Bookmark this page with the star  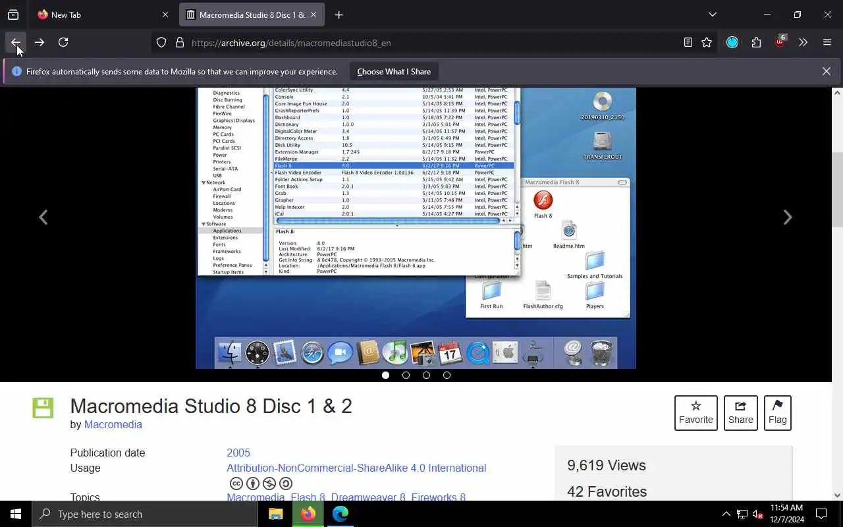tap(707, 43)
